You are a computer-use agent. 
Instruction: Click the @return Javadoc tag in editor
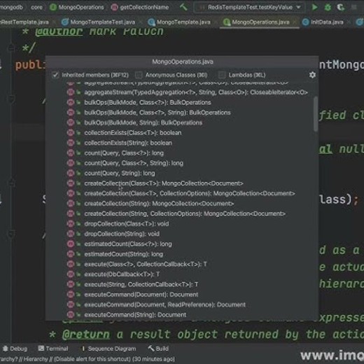[x=86, y=335]
